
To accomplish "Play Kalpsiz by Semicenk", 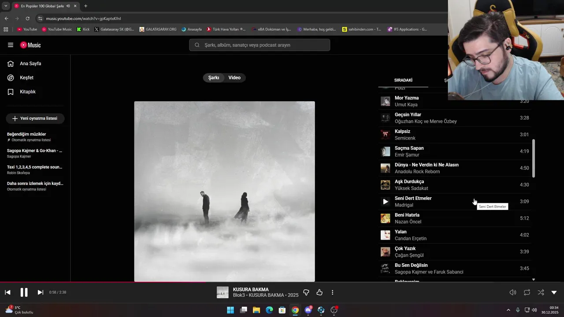I will (x=455, y=135).
